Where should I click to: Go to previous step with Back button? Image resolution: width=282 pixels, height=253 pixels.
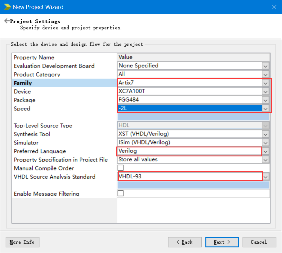pos(185,242)
